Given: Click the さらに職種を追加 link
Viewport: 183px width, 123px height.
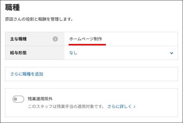Looking at the screenshot, I should pyautogui.click(x=27, y=74).
